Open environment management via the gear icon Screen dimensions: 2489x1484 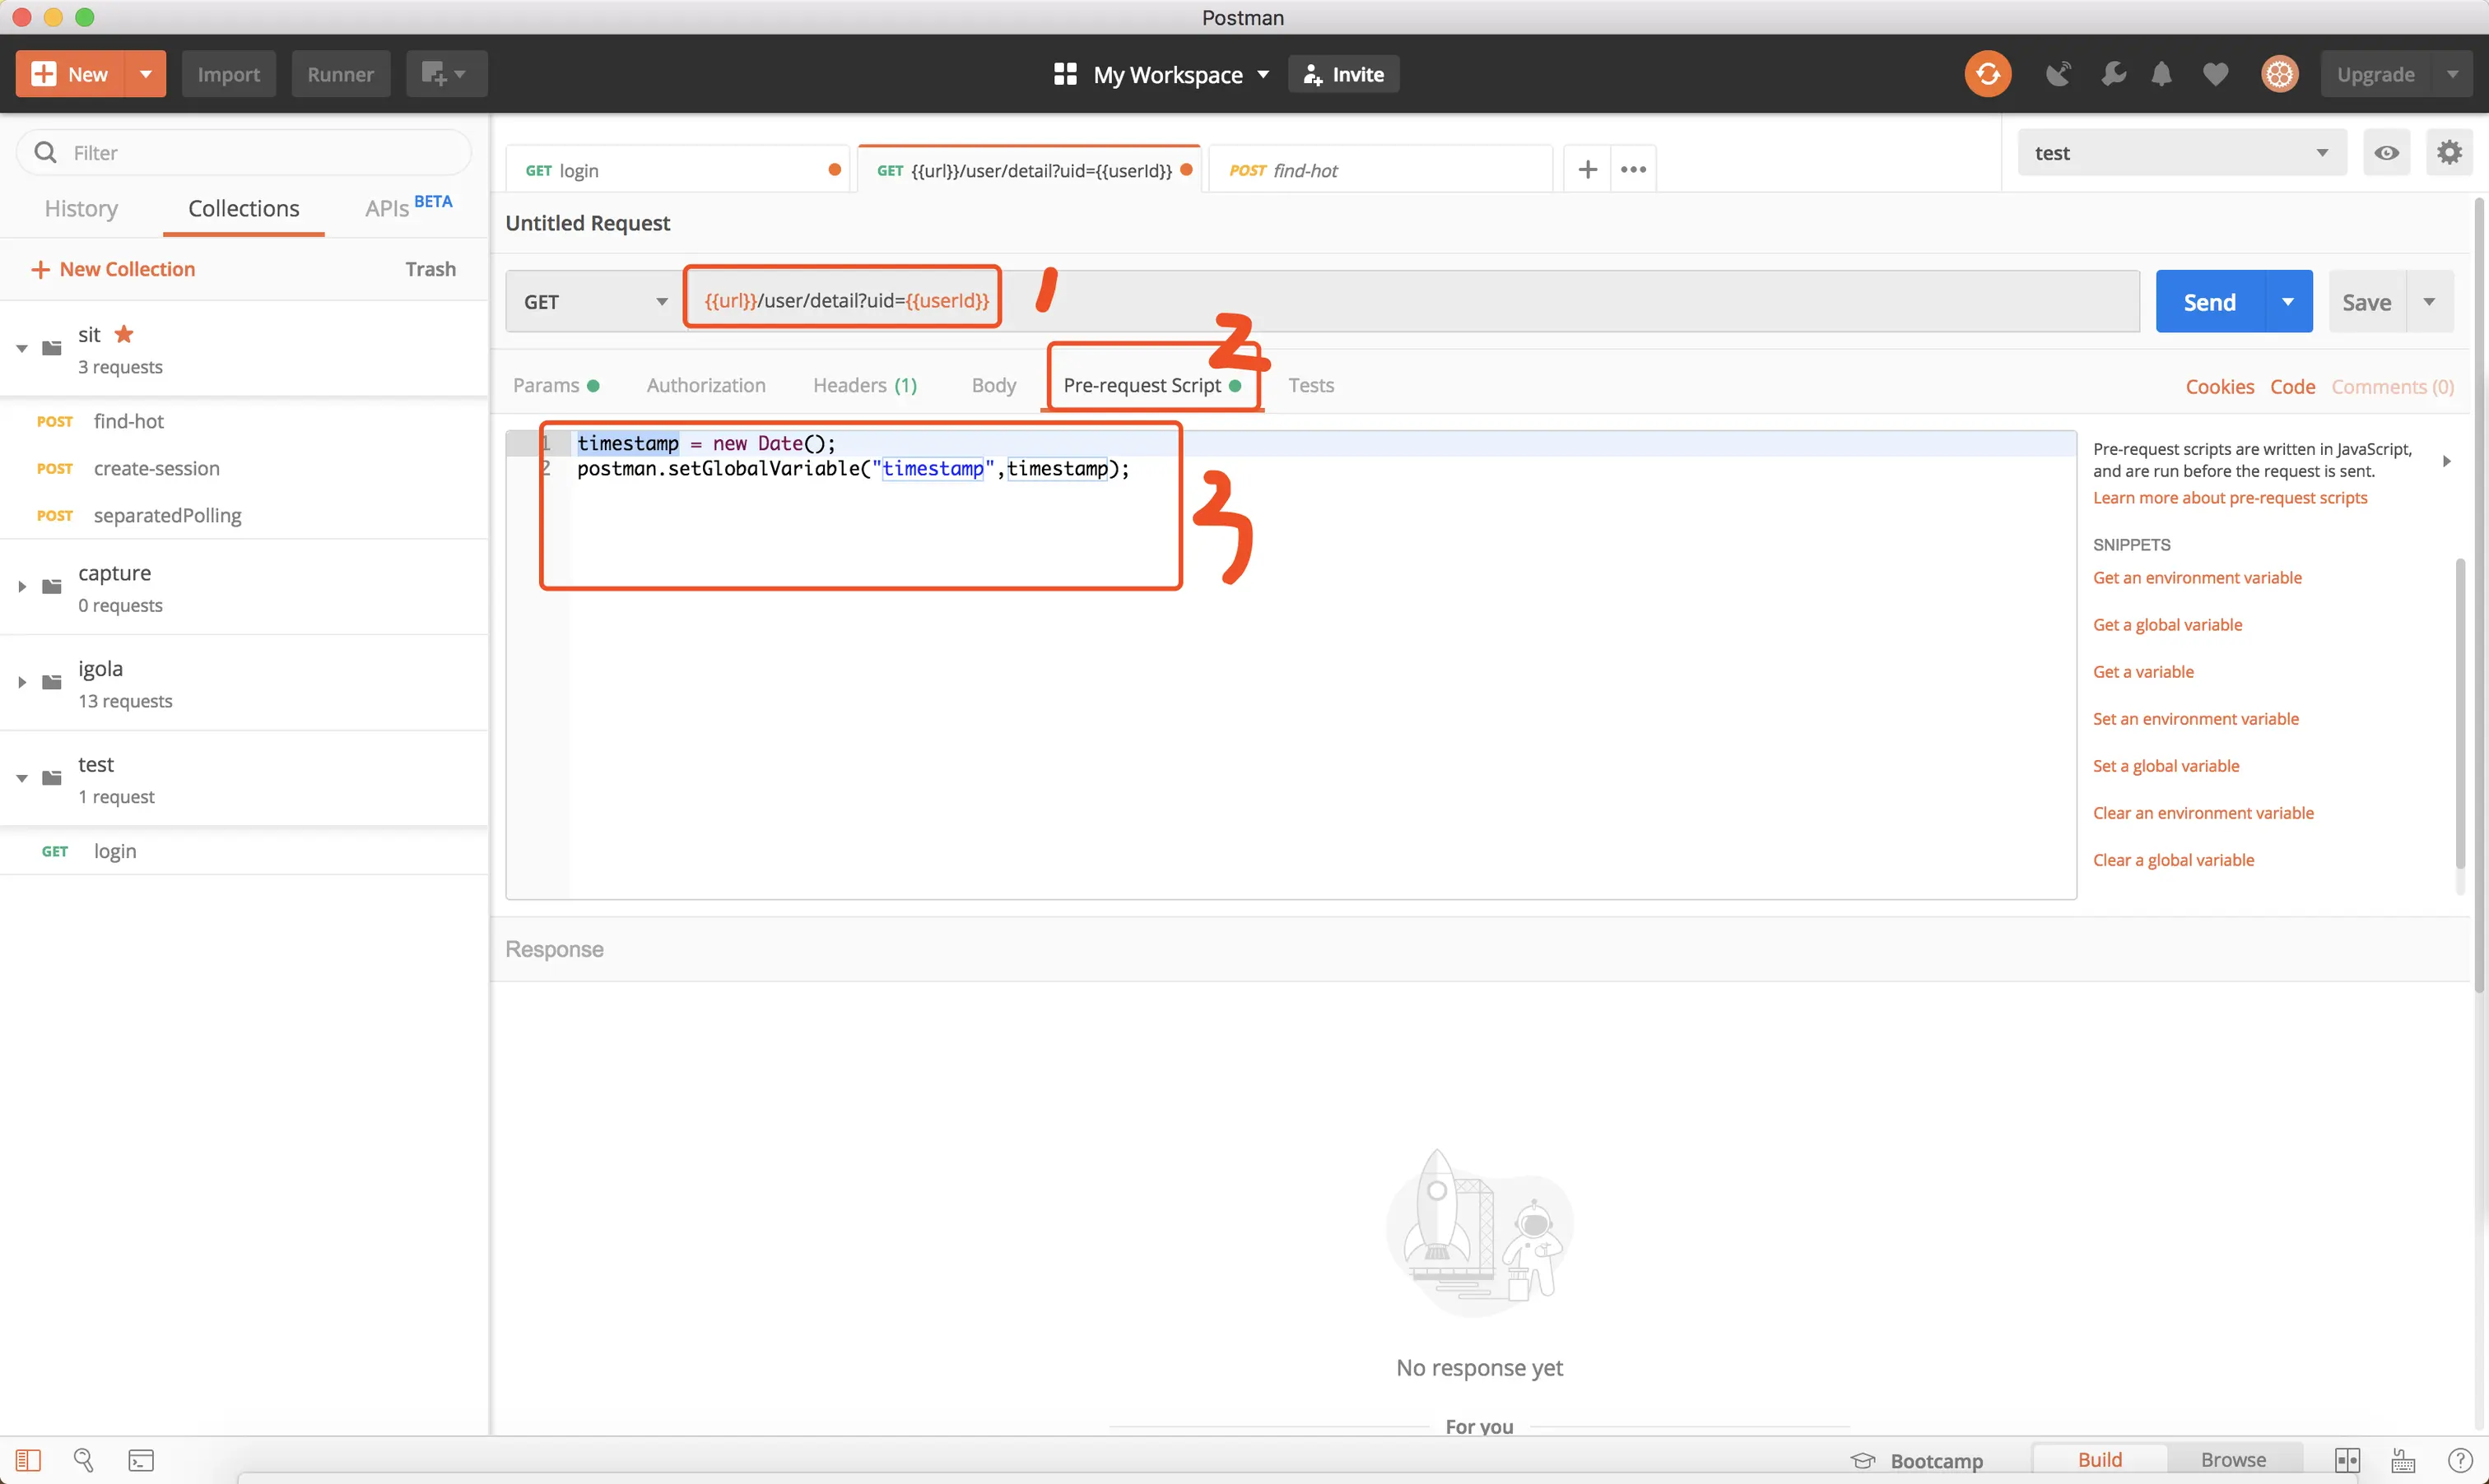[2449, 153]
